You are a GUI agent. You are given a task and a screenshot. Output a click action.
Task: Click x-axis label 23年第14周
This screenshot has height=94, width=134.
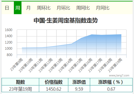click(65, 65)
